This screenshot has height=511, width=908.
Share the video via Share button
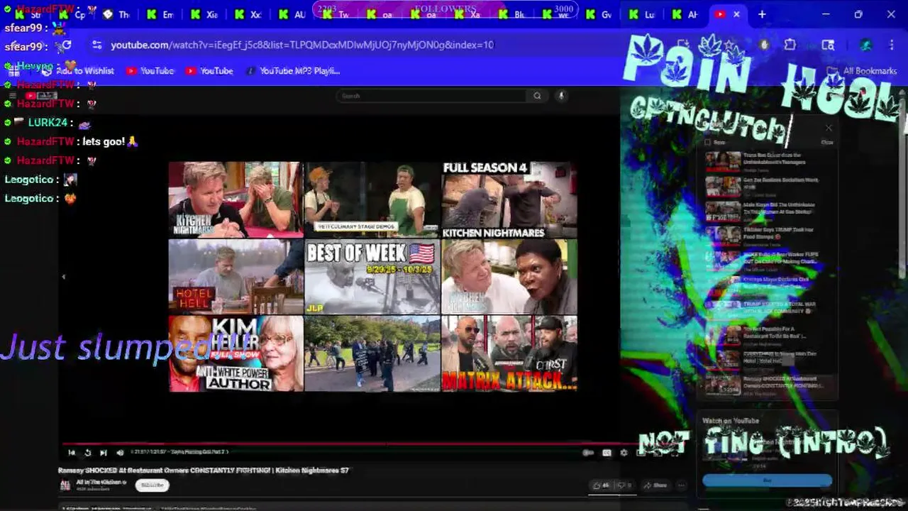point(655,485)
